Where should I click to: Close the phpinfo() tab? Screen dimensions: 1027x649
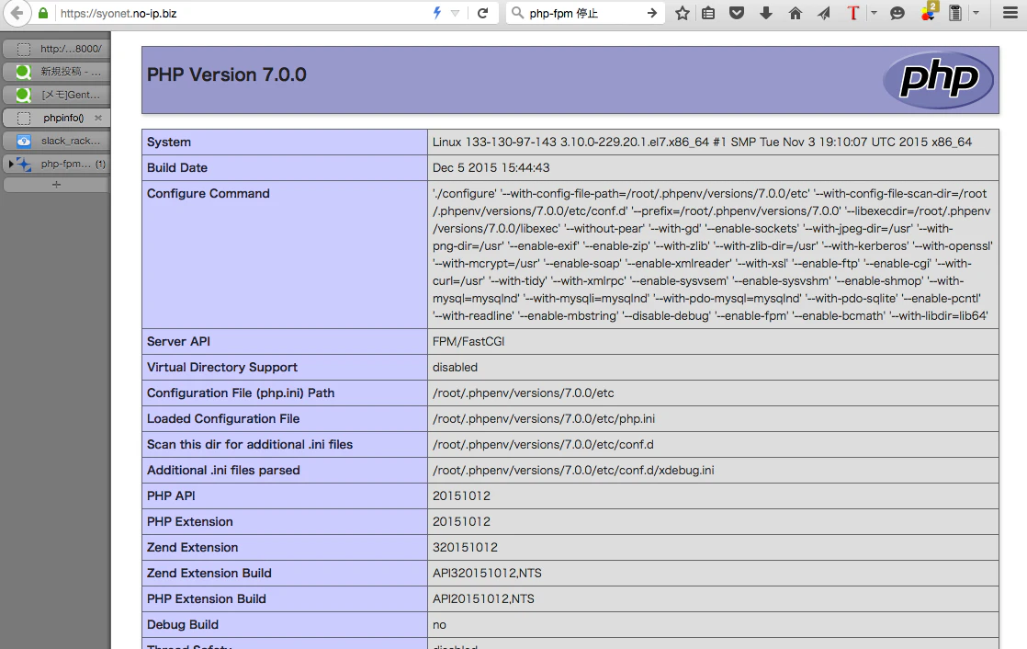click(x=98, y=118)
